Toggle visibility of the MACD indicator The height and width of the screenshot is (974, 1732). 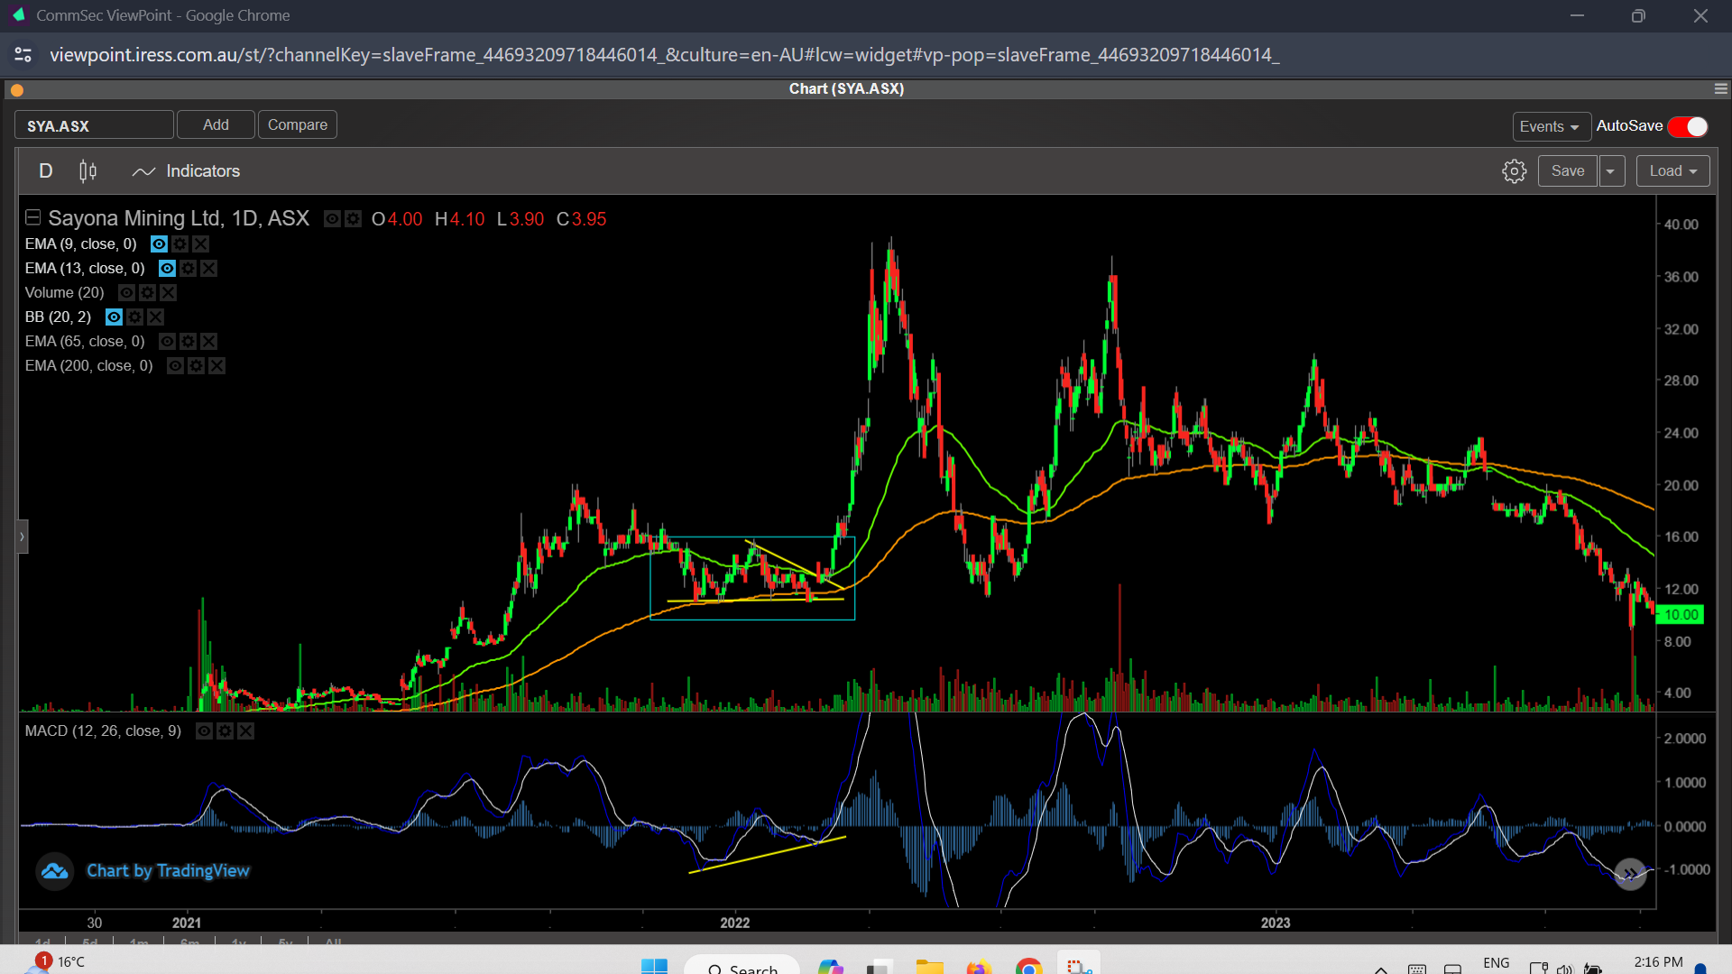coord(204,731)
